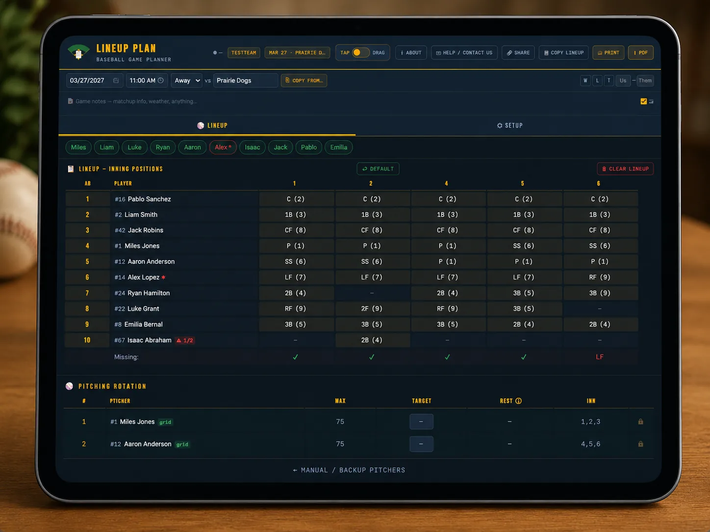Click the baseball icon beside Pitching Rotation

pos(70,386)
